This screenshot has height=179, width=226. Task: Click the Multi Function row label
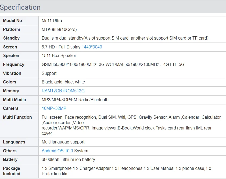coord(17,117)
